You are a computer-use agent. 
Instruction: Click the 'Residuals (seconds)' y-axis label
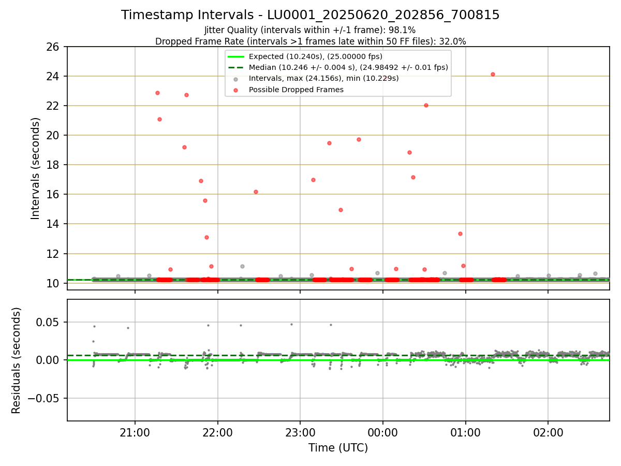[x=17, y=360]
